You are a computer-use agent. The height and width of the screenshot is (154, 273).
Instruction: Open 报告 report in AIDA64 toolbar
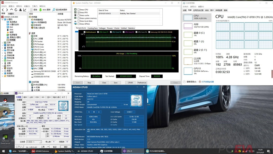pos(34,10)
